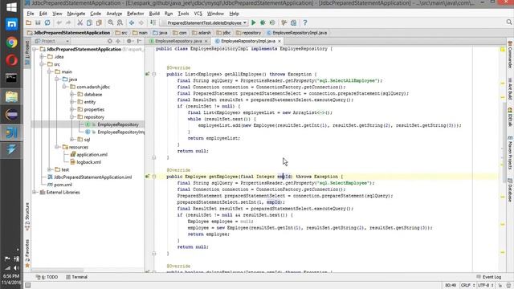This screenshot has height=289, width=514.
Task: Click the Make Project build icon
Action: (153, 23)
